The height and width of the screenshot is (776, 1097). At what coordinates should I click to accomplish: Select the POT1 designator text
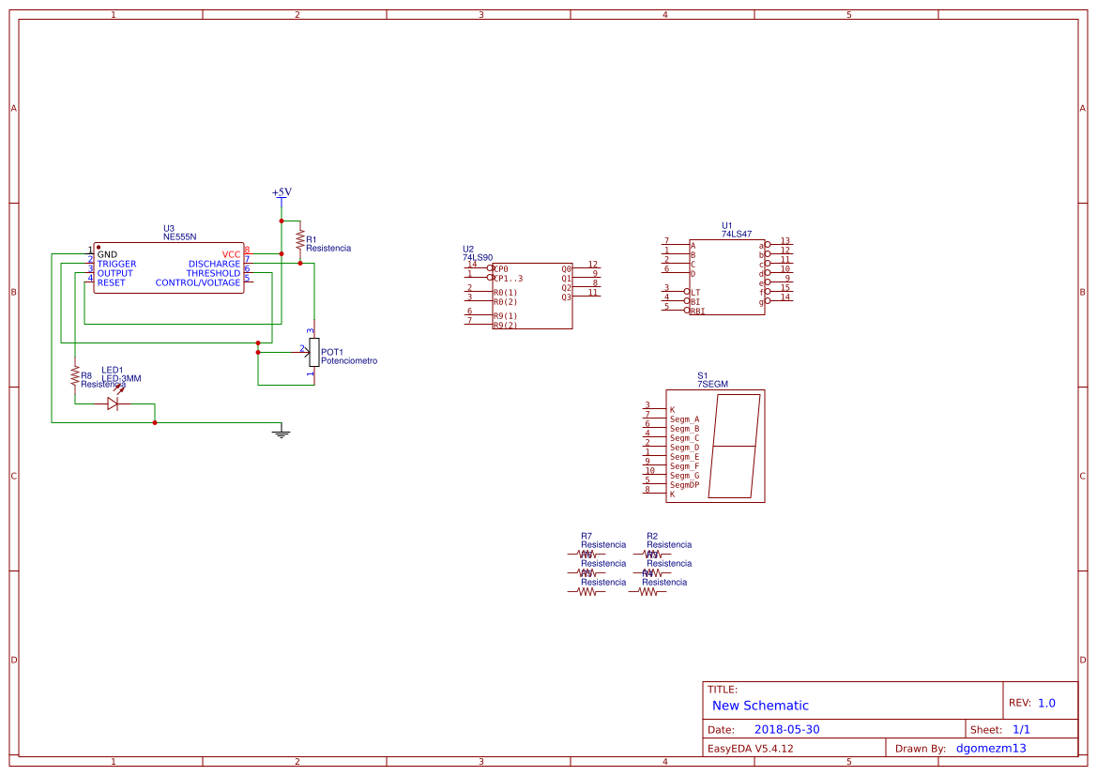[332, 352]
